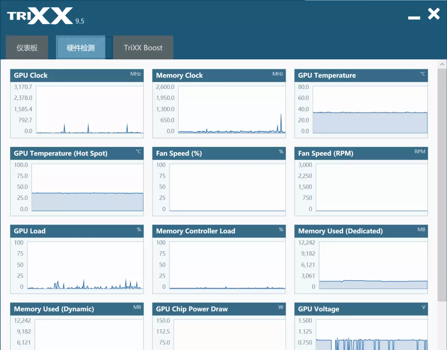The image size is (447, 350).
Task: Click the 3,061 axis value in Memory Used (Dedicated)
Action: click(308, 276)
